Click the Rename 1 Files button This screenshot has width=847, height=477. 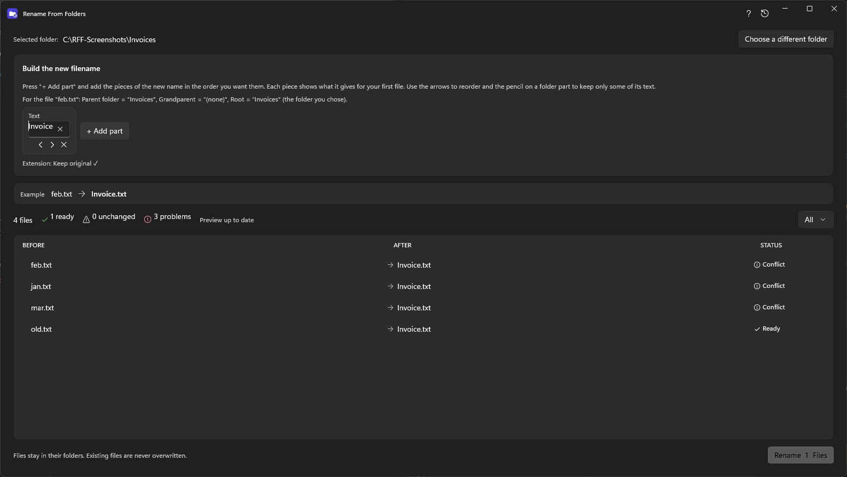pos(801,455)
